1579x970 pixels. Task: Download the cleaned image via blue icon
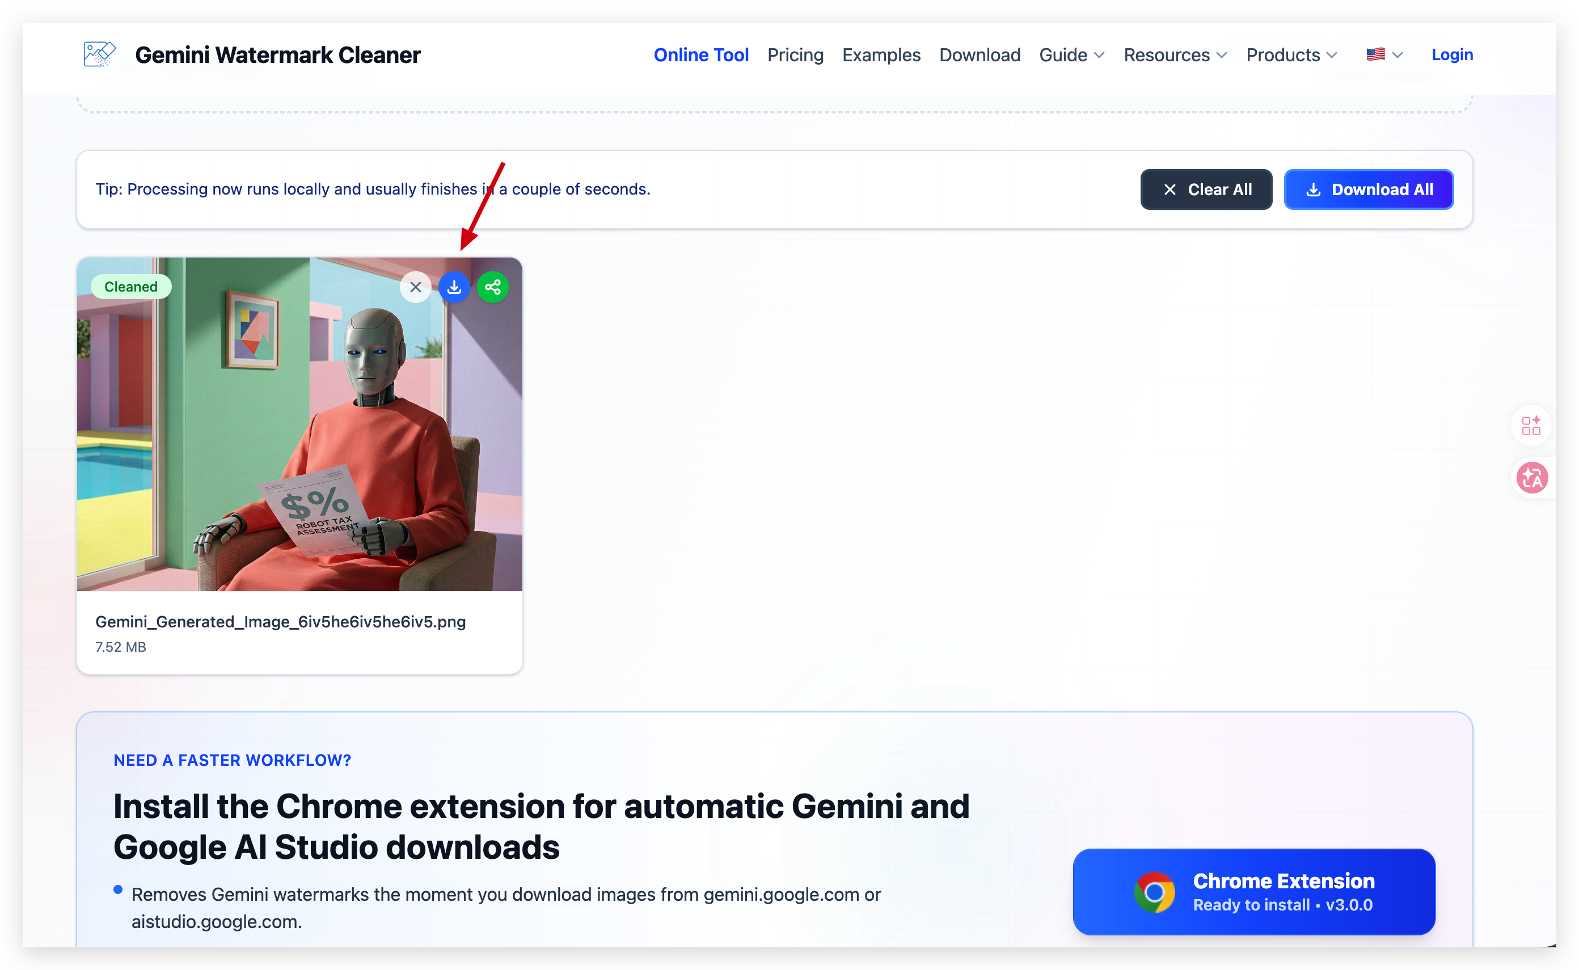tap(454, 287)
